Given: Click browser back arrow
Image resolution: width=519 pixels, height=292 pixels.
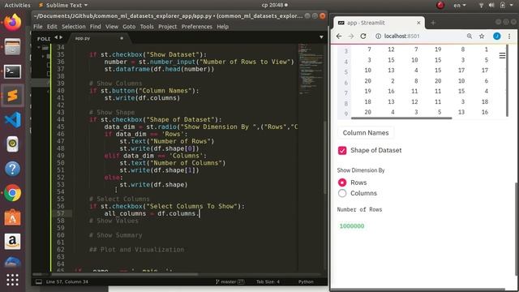Looking at the screenshot, I should (x=339, y=36).
